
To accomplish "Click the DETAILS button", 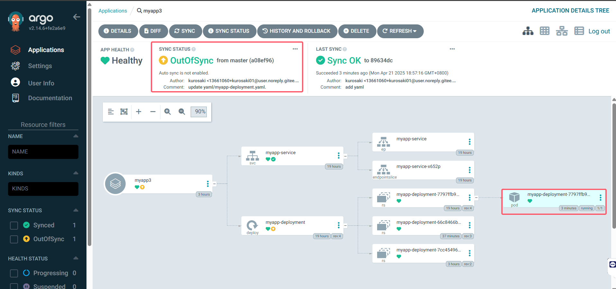I will click(x=118, y=31).
